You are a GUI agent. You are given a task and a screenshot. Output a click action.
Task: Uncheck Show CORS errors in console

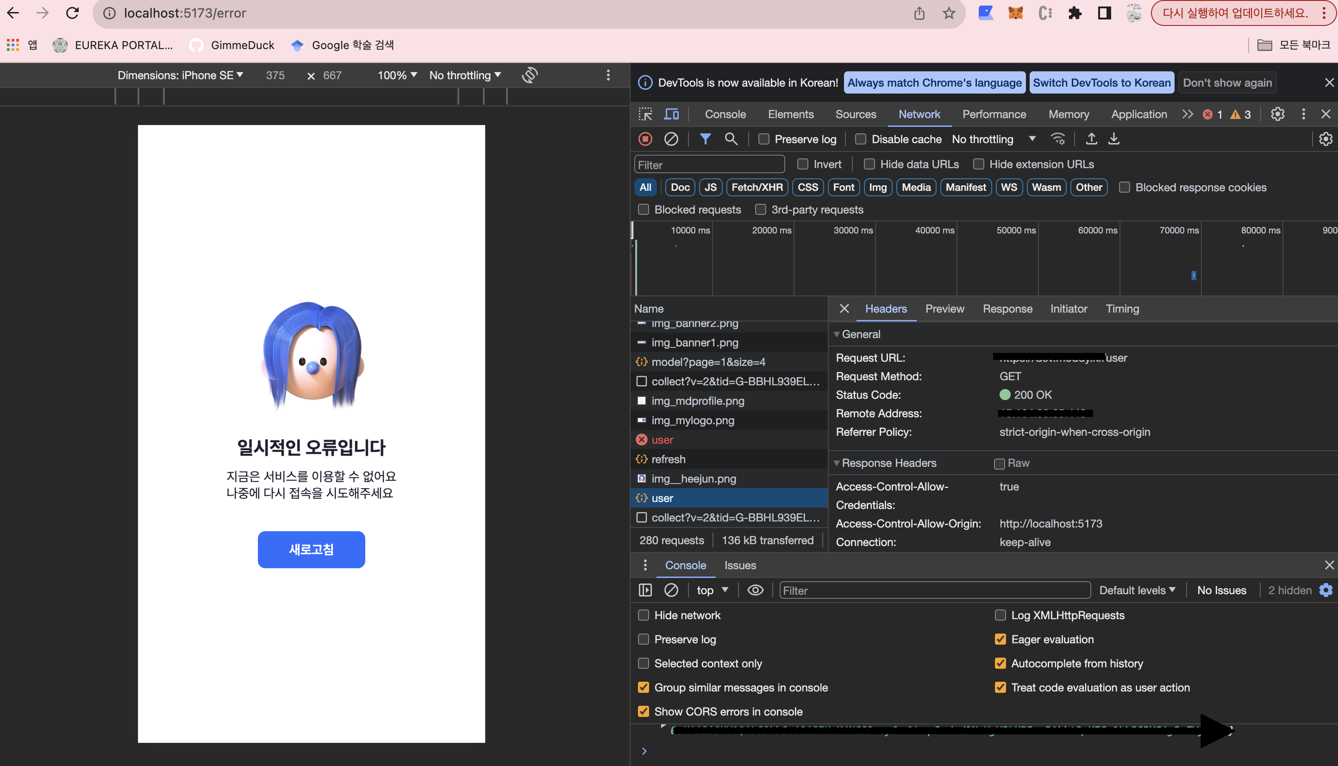[x=643, y=711]
